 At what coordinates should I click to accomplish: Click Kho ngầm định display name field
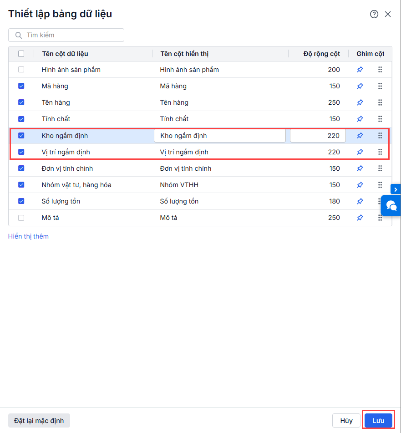coord(220,136)
